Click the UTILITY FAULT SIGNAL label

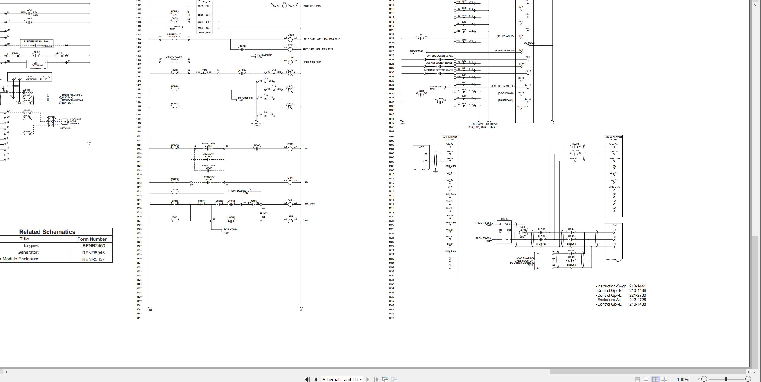click(x=174, y=58)
